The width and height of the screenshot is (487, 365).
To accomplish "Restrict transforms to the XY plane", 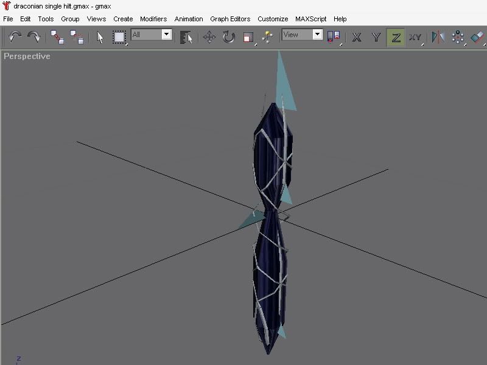I will [x=415, y=38].
